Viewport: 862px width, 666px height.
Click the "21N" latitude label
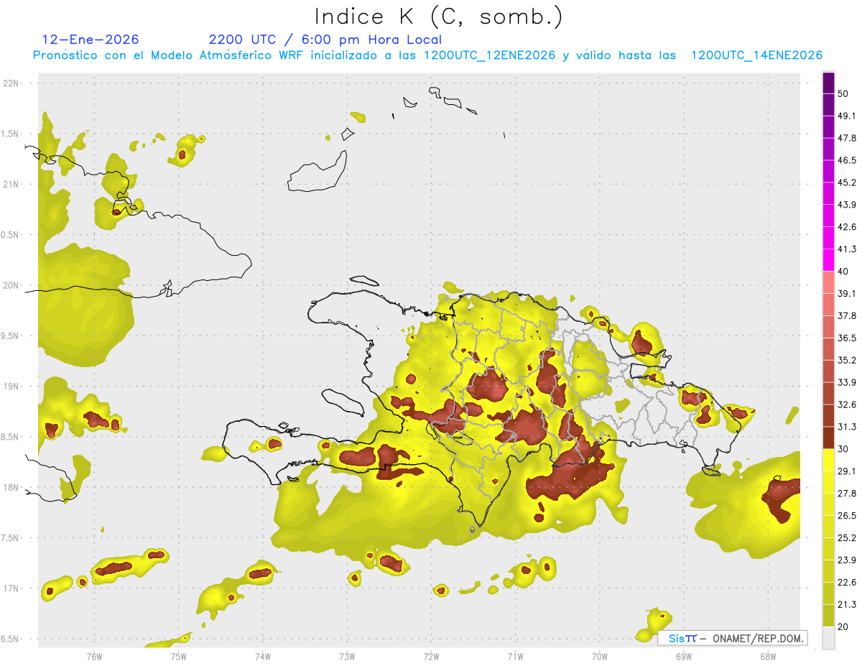pyautogui.click(x=12, y=184)
